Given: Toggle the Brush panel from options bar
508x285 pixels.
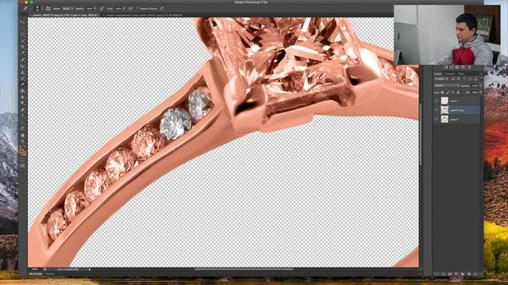Looking at the screenshot, I should tap(48, 9).
